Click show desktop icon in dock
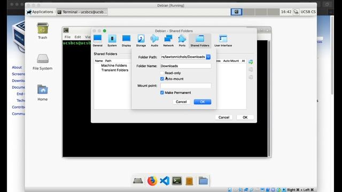The image size is (342, 192). [138, 181]
